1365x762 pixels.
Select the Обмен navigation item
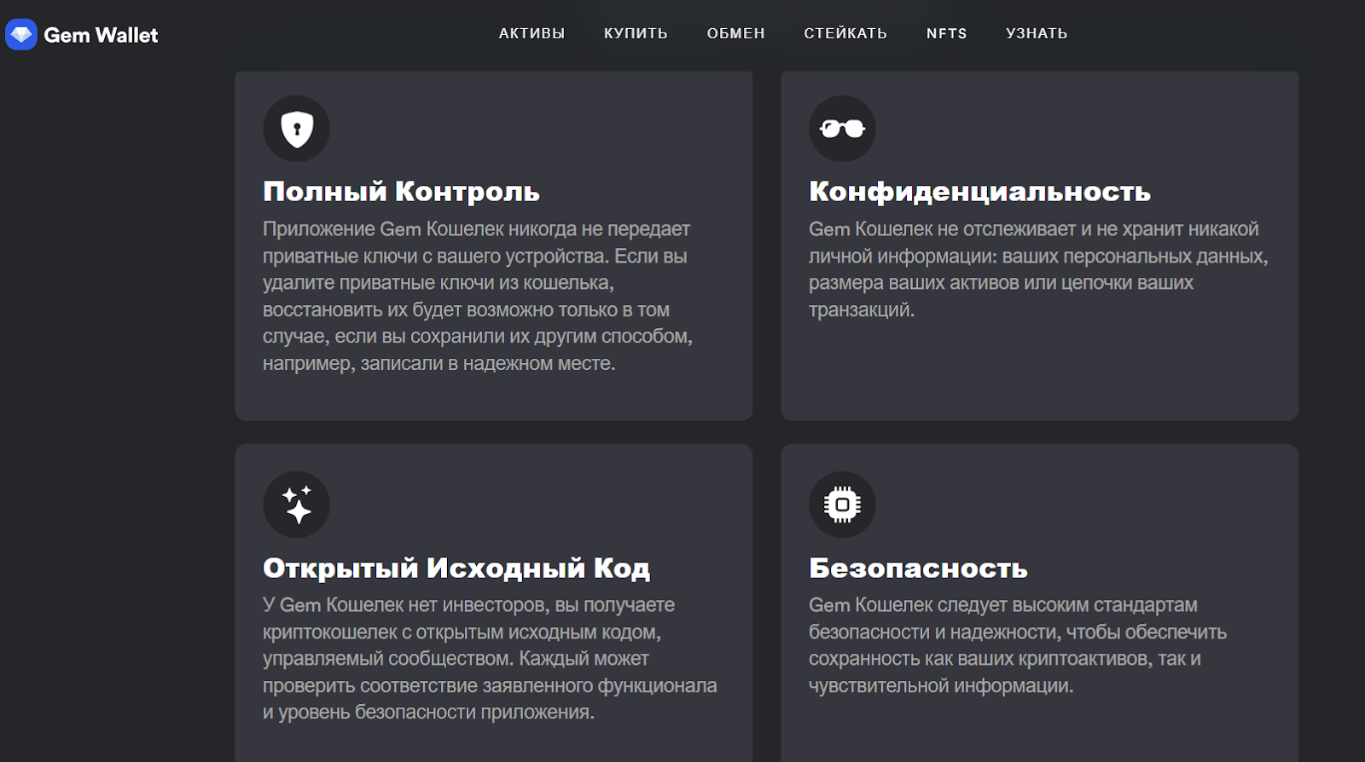coord(736,33)
